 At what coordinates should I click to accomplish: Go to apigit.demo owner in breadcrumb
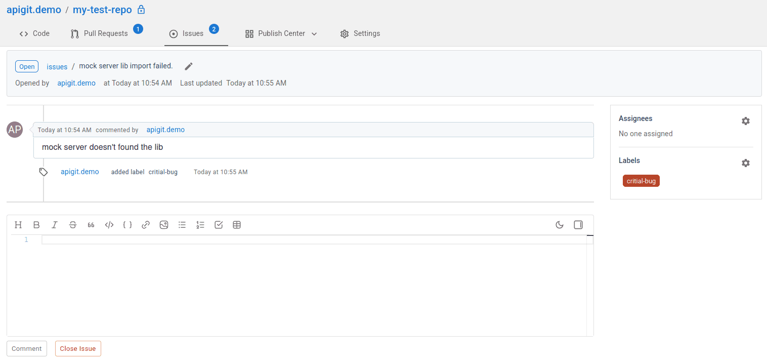click(x=34, y=10)
